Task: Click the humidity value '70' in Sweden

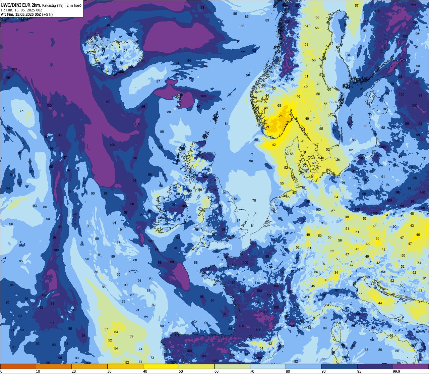Action: click(x=318, y=84)
